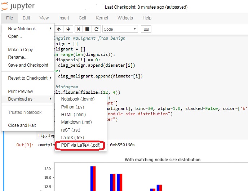Click the tallest histogram bar in plot
The width and height of the screenshot is (248, 191).
pos(93,178)
